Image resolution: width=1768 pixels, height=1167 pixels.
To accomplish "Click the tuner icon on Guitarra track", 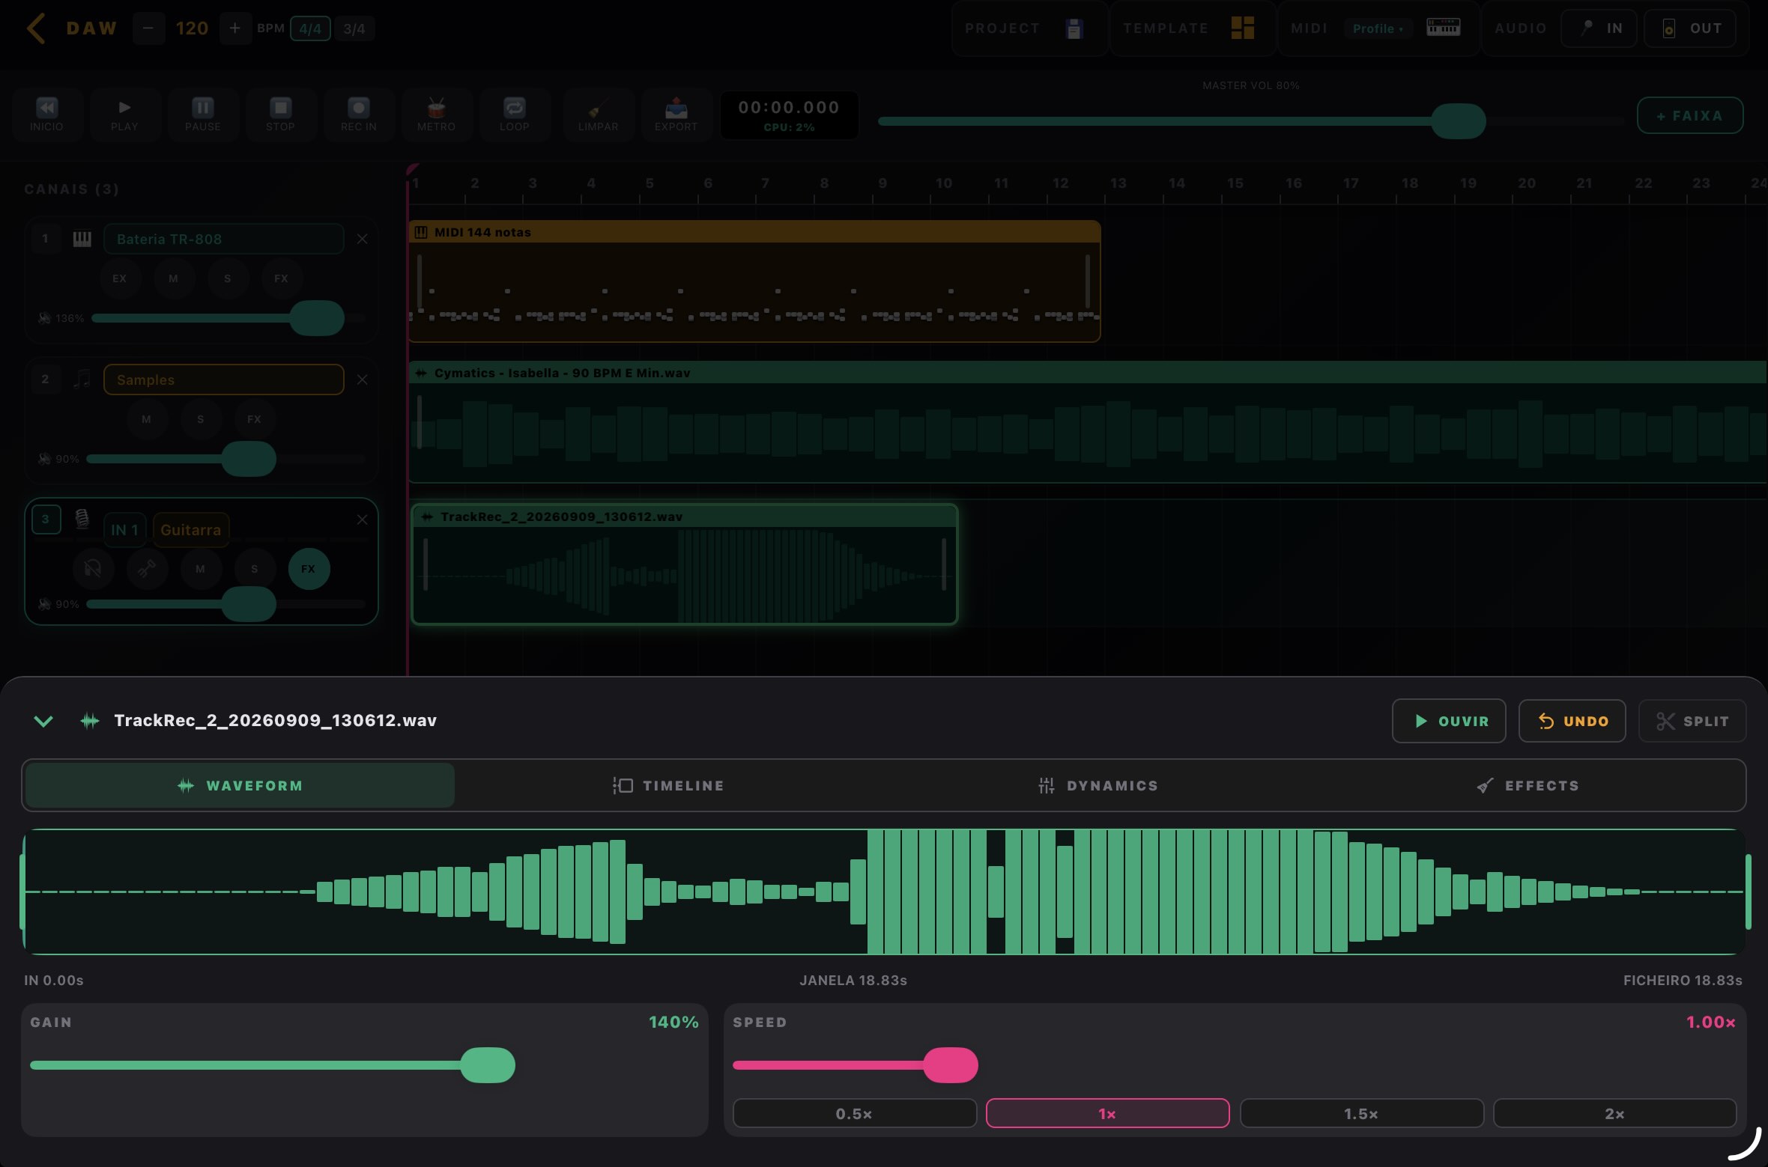I will 147,569.
